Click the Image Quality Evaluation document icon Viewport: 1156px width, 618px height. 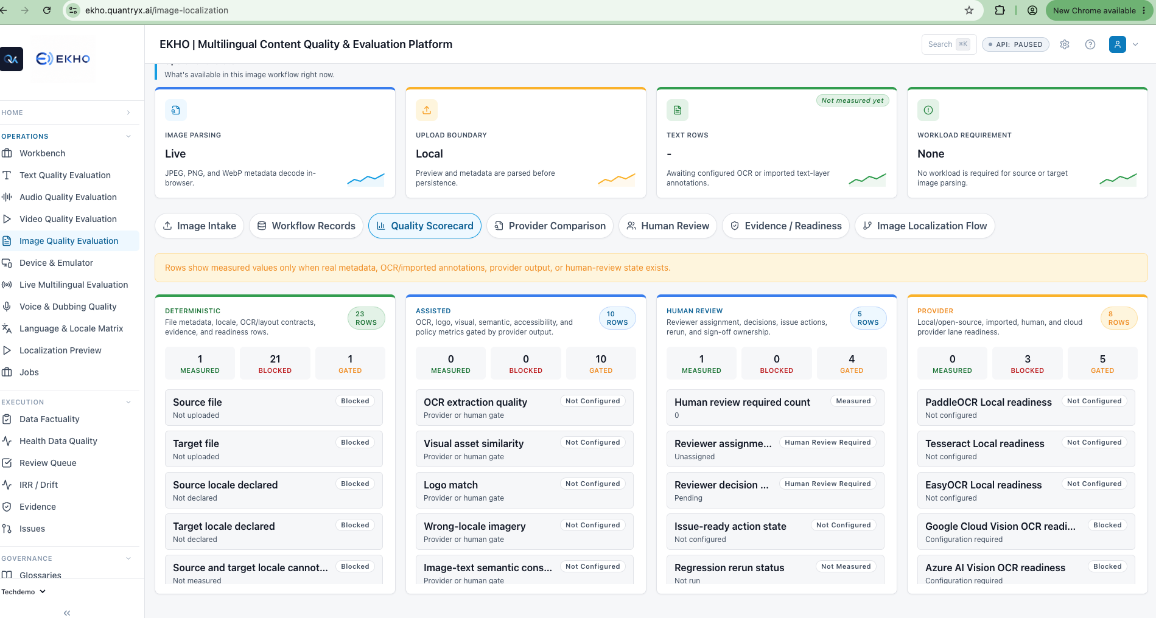click(7, 241)
